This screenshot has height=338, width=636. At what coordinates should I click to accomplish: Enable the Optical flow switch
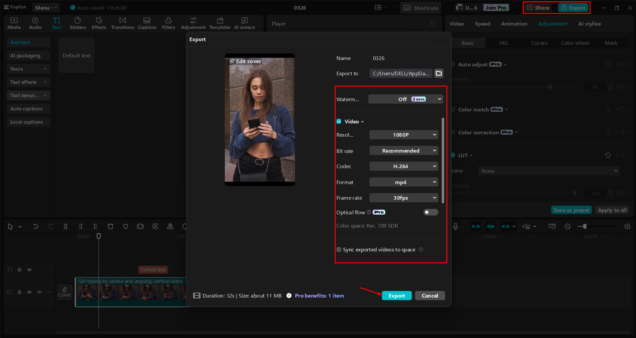tap(430, 212)
